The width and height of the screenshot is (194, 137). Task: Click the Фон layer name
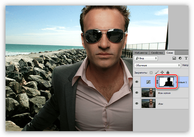(x=161, y=104)
